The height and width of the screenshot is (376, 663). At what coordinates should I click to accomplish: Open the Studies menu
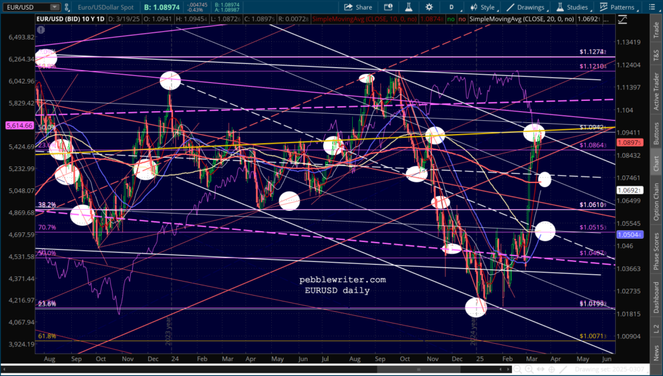click(x=574, y=7)
